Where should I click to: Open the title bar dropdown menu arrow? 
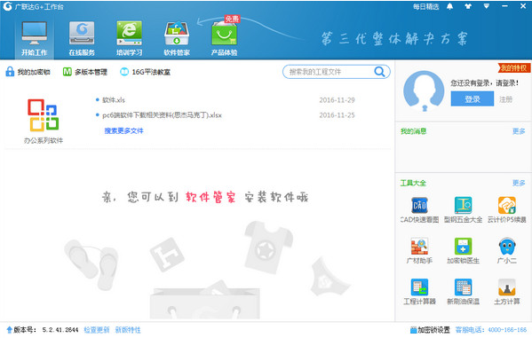487,6
